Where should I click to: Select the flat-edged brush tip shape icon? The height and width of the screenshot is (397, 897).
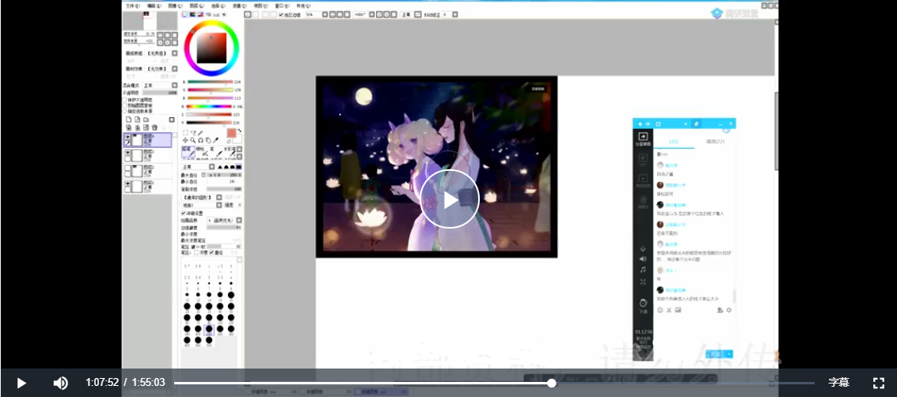(x=238, y=167)
